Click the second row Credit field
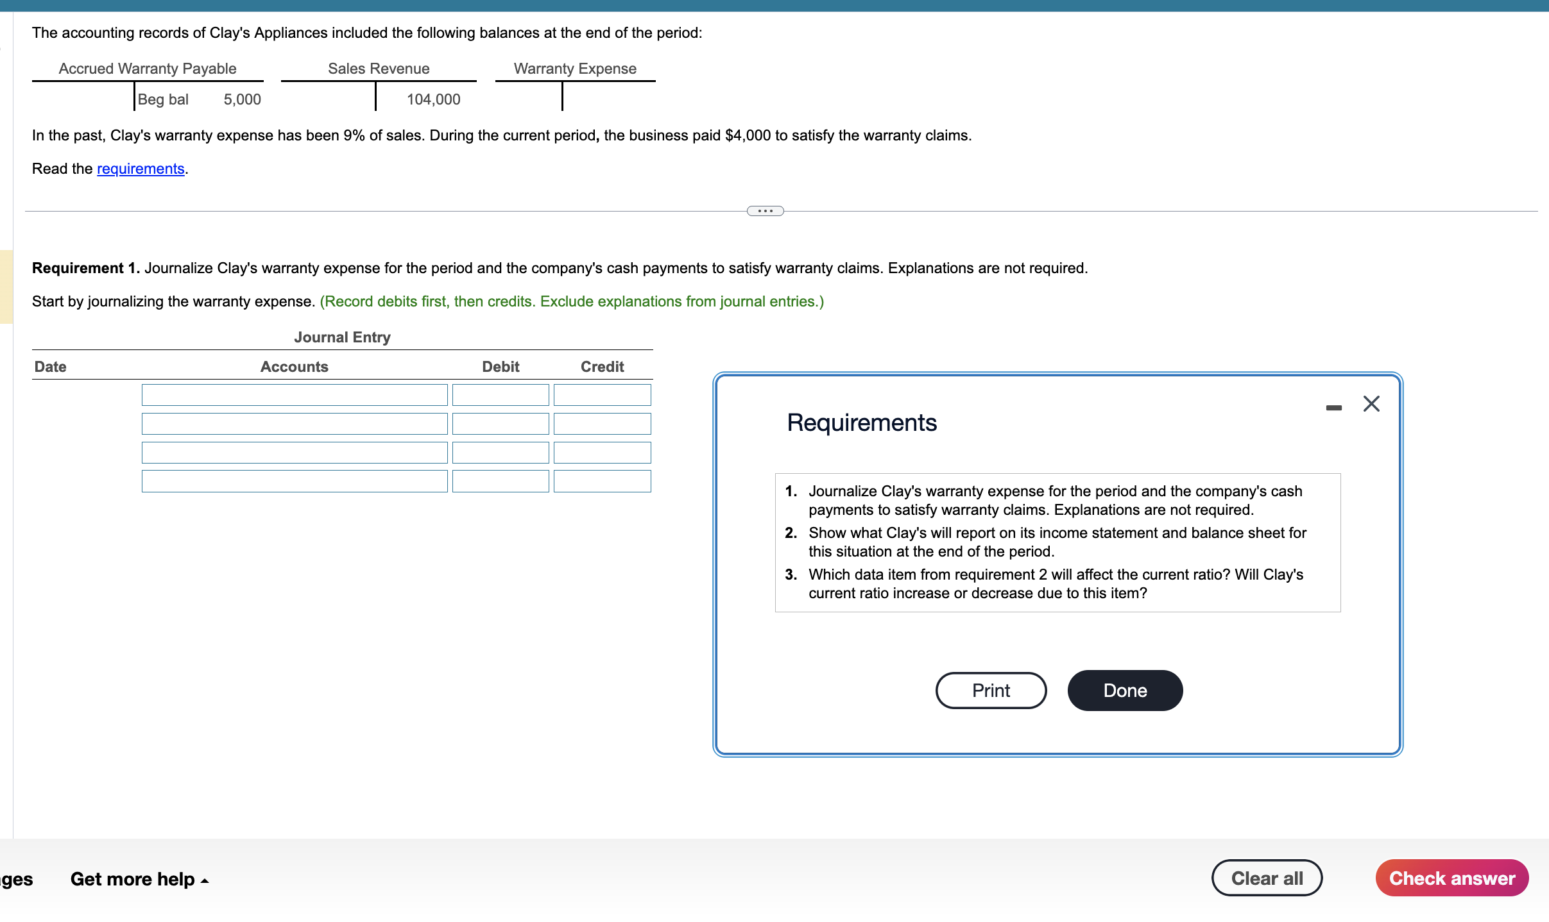The image size is (1549, 922). coord(601,423)
